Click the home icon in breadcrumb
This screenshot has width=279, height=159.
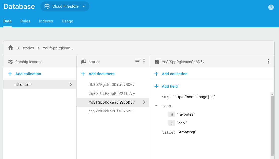click(x=10, y=48)
